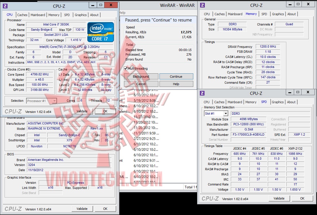Select CPU tab in the SPD CPU-Z window

pyautogui.click(x=207, y=102)
